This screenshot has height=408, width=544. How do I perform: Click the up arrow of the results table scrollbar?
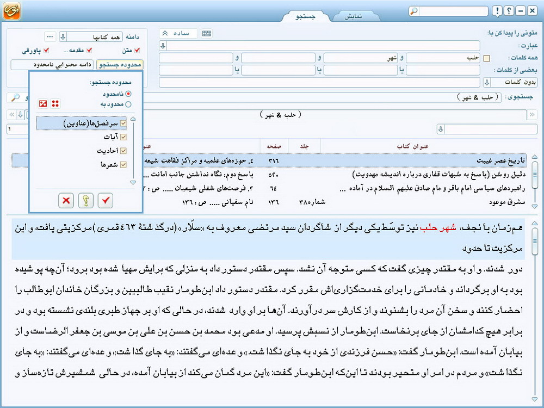[x=535, y=157]
